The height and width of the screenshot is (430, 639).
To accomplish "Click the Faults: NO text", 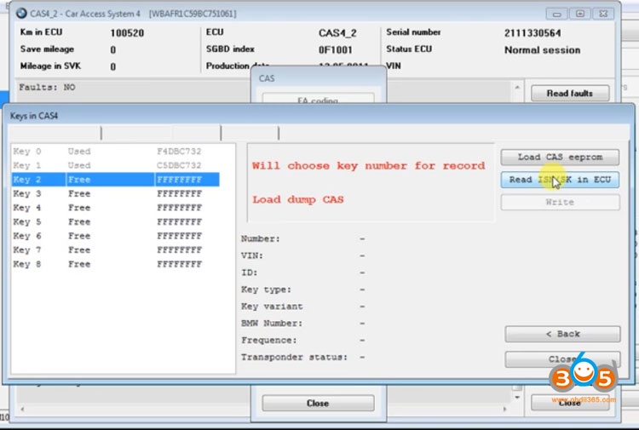I will coord(47,87).
